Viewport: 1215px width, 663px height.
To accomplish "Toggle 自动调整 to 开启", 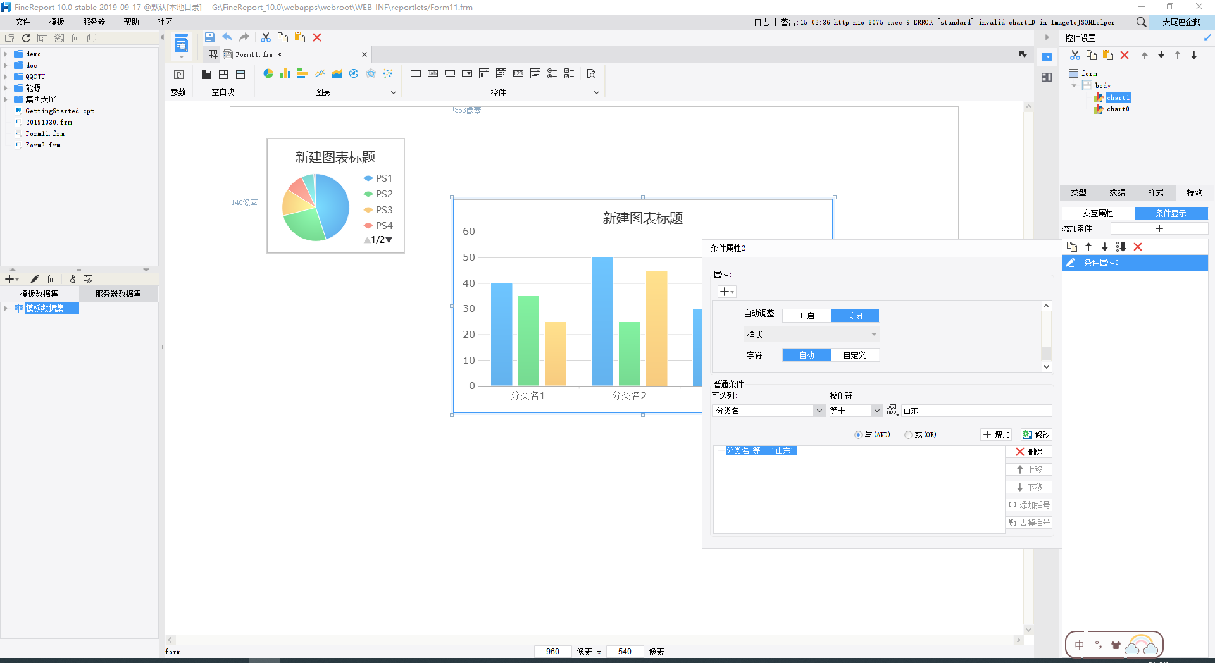I will pos(806,316).
